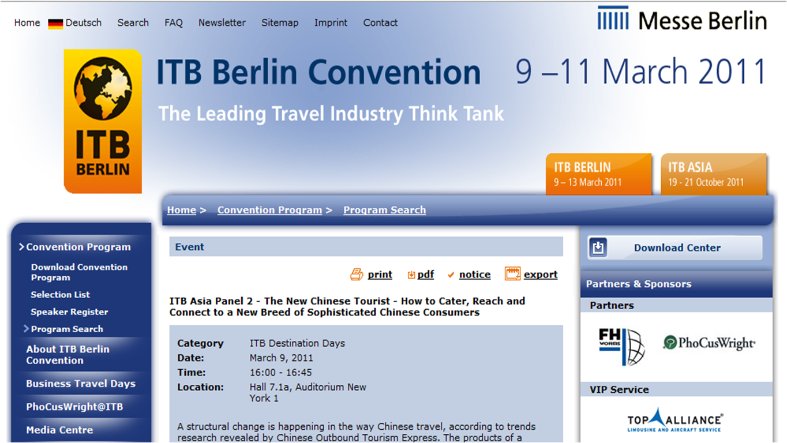Click the Download Center arrow icon

coord(598,247)
